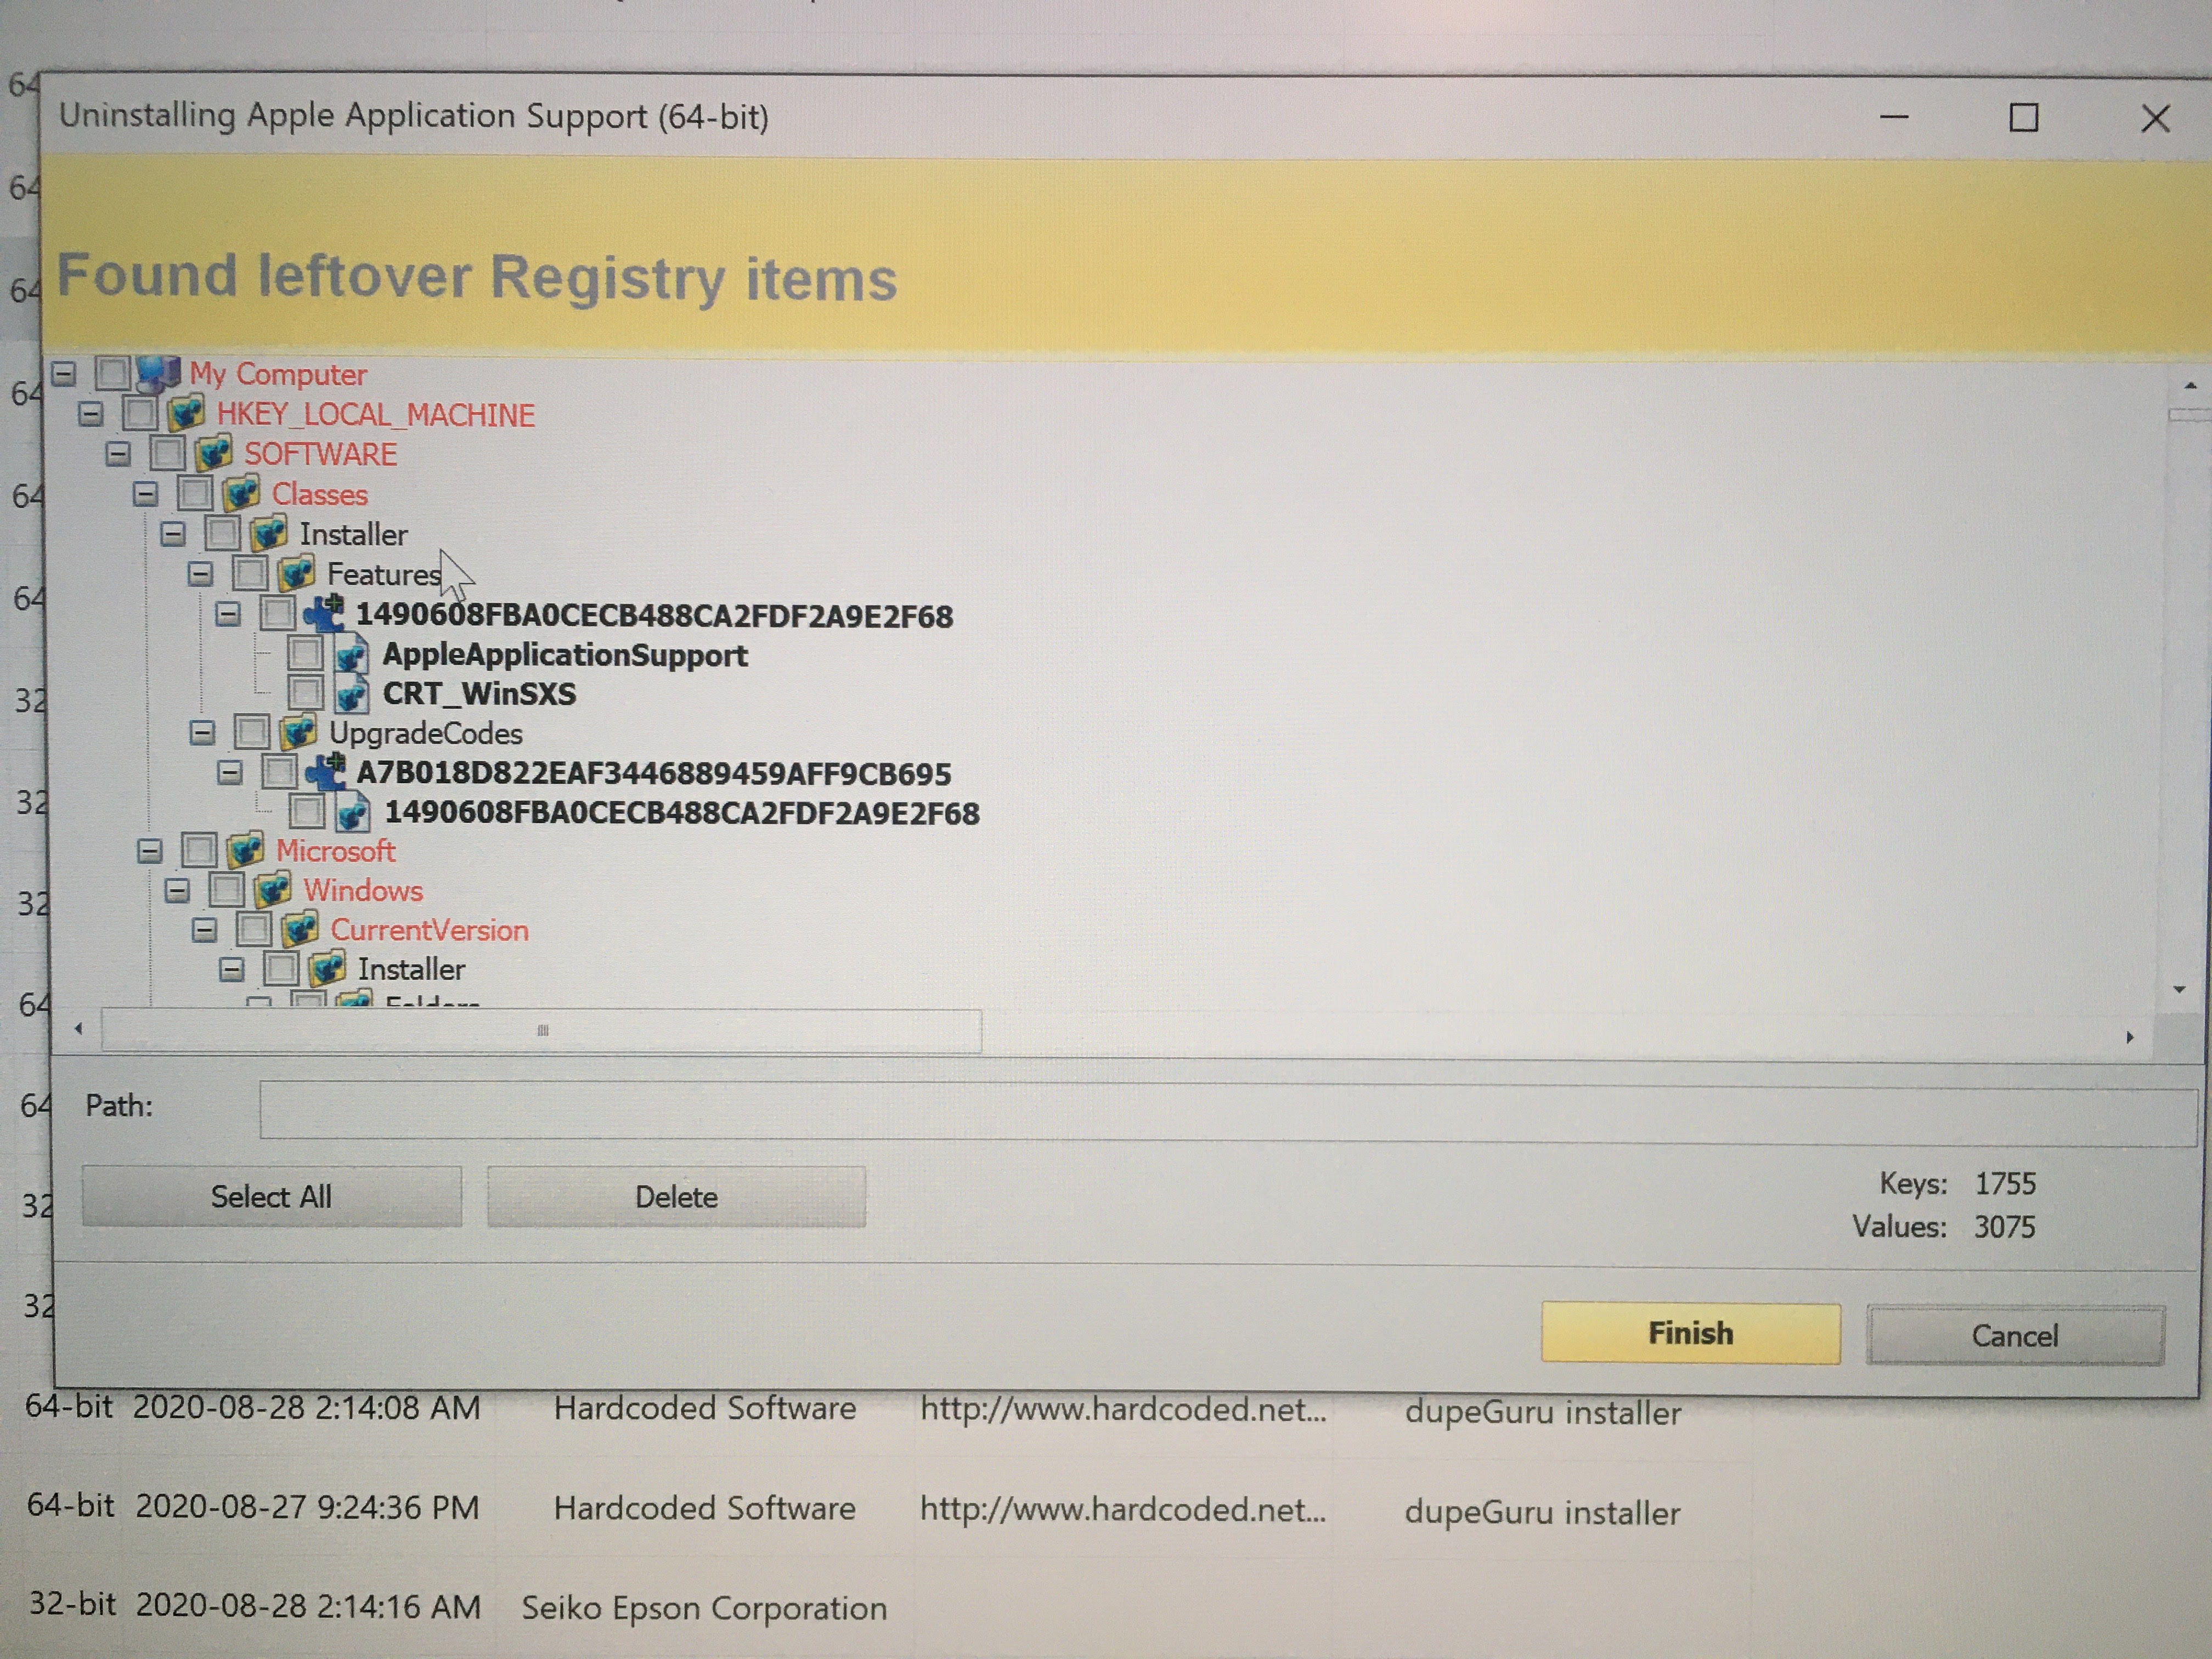Select the Installer item under Classes
This screenshot has height=1659, width=2212.
(x=353, y=535)
